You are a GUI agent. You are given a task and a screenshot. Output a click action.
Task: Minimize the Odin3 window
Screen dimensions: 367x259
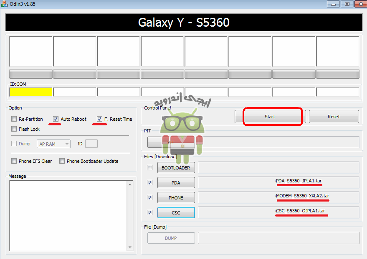333,4
